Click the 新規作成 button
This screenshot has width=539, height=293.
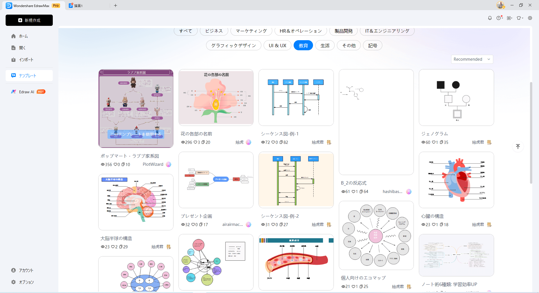click(29, 20)
